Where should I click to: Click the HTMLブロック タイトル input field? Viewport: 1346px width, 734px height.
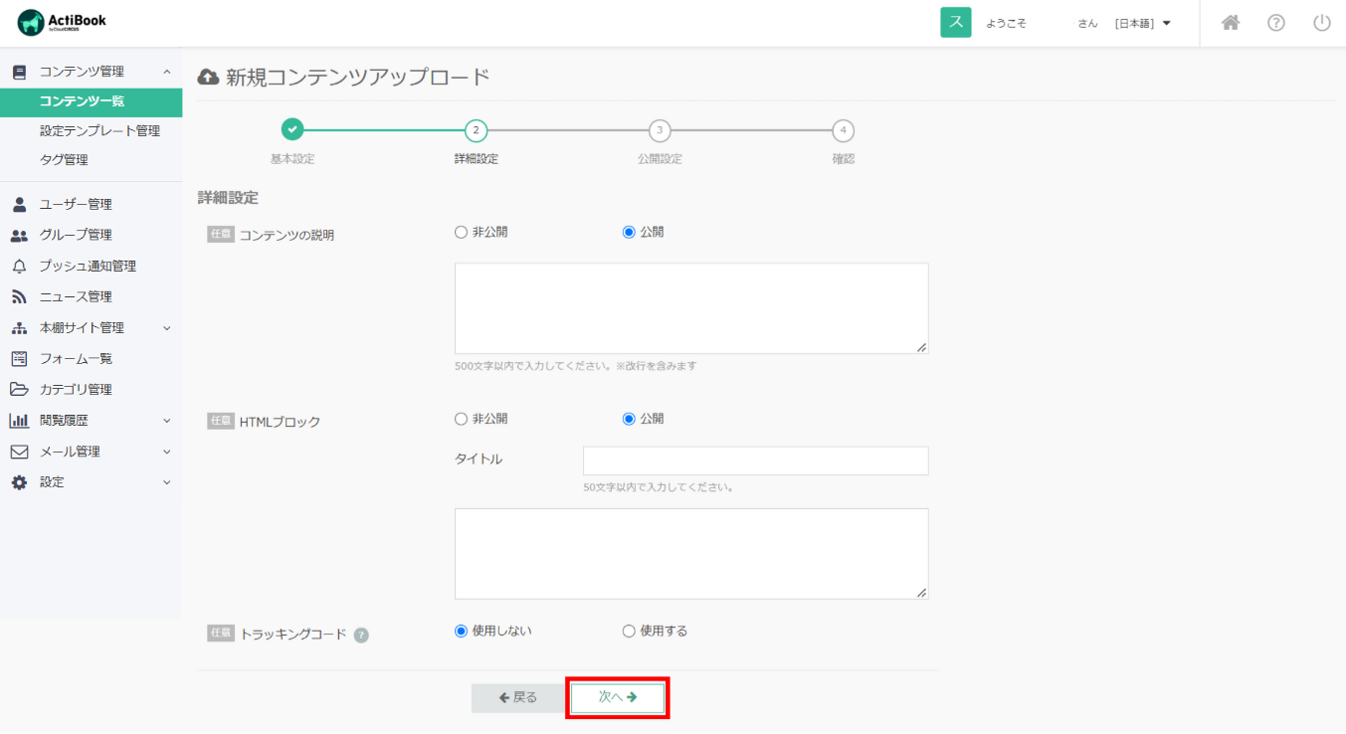755,460
